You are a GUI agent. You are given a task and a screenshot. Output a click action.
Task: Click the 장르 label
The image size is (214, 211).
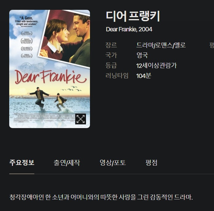pyautogui.click(x=111, y=45)
